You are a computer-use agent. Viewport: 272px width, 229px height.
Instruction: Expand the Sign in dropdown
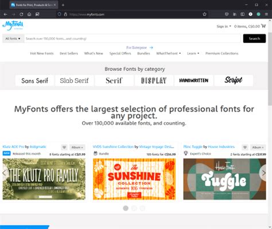[x=224, y=26]
